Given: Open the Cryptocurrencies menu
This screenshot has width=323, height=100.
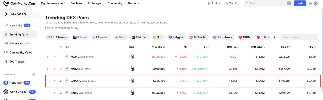Looking at the screenshot, I should 53,3.
